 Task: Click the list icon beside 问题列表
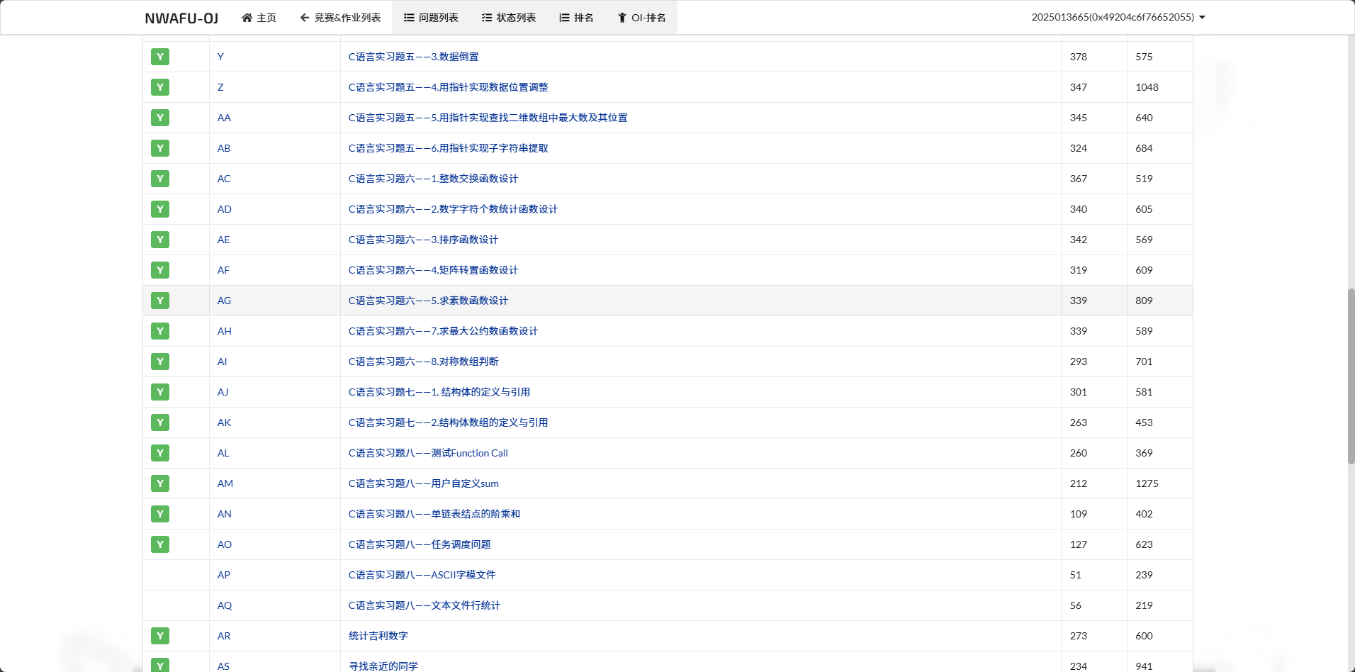[x=409, y=18]
